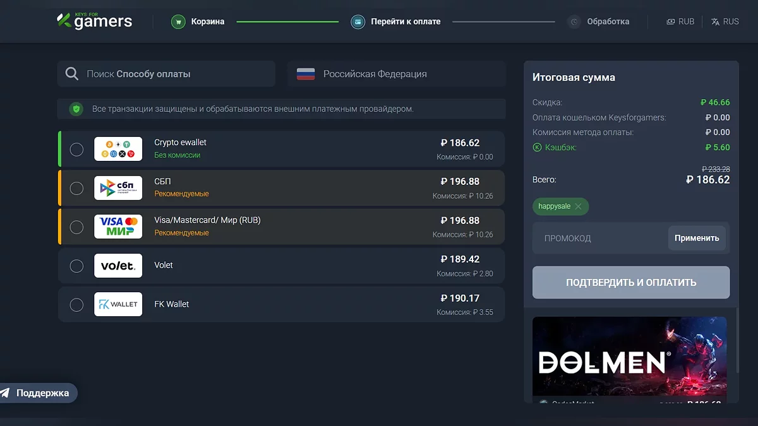Click Рекомендуемые label under Visa/Mastercard

point(181,233)
